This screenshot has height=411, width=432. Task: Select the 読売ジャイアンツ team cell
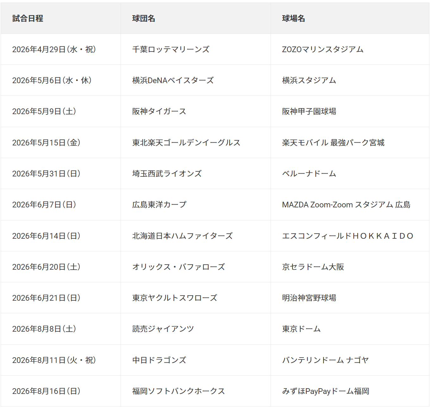coord(163,329)
